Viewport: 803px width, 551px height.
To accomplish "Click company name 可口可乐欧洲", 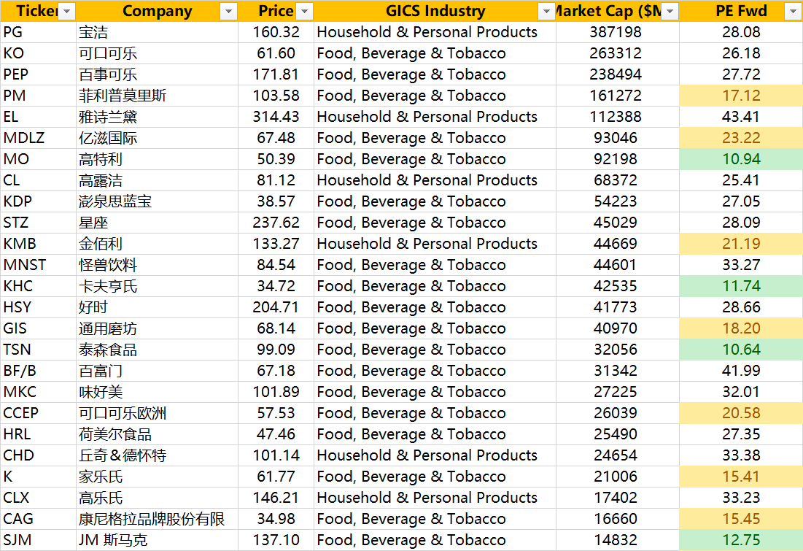I will [x=123, y=413].
